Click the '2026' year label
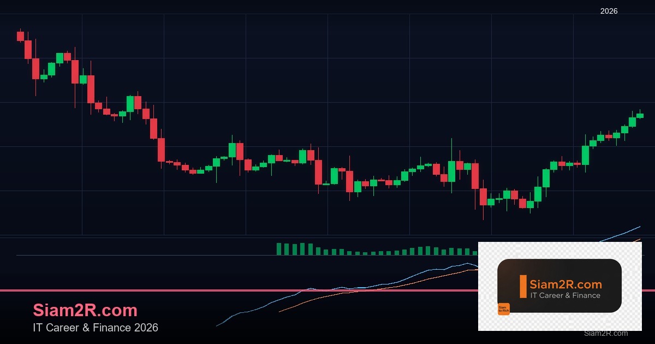 click(609, 11)
